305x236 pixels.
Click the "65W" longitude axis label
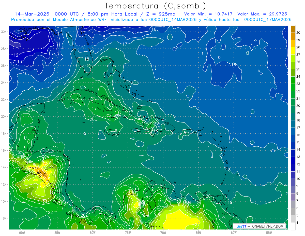(199, 233)
